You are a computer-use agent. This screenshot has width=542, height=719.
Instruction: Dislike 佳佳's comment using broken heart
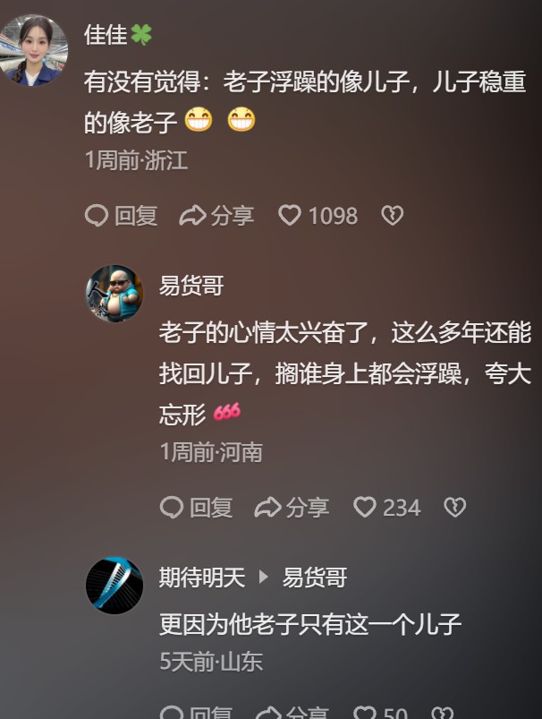[392, 216]
